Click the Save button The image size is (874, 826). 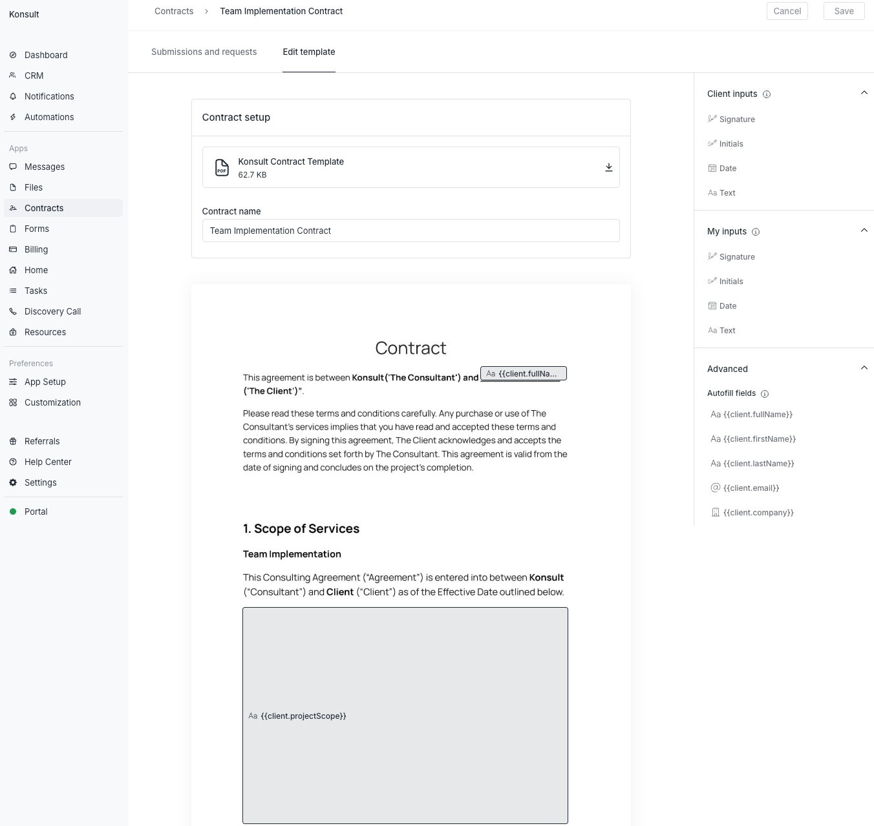coord(844,11)
